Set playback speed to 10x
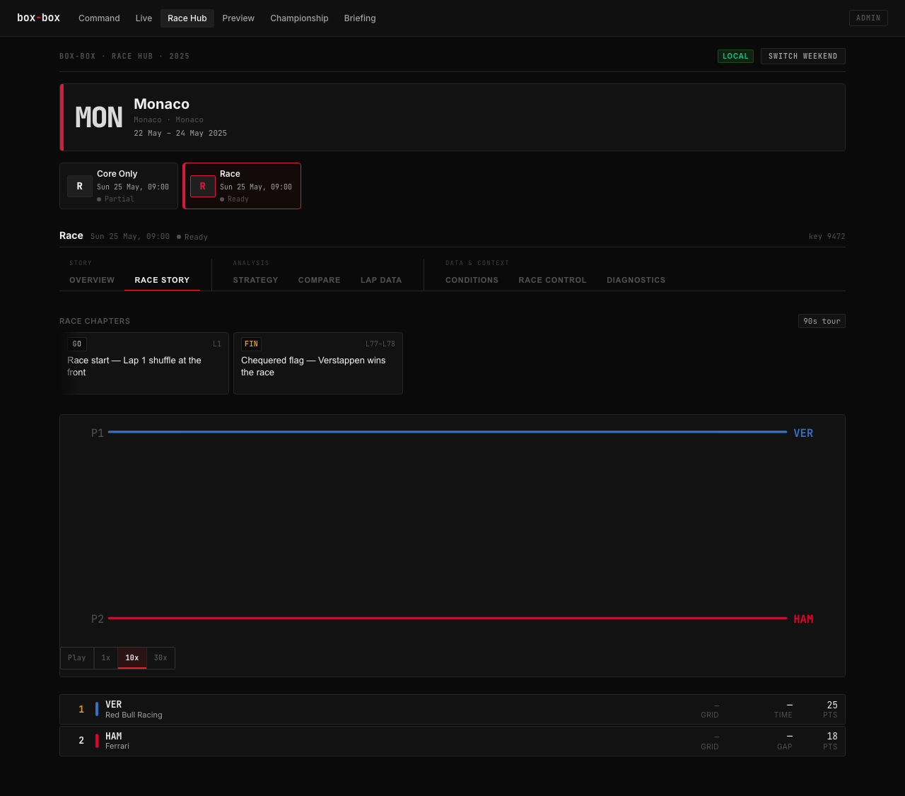This screenshot has height=796, width=905. point(132,658)
